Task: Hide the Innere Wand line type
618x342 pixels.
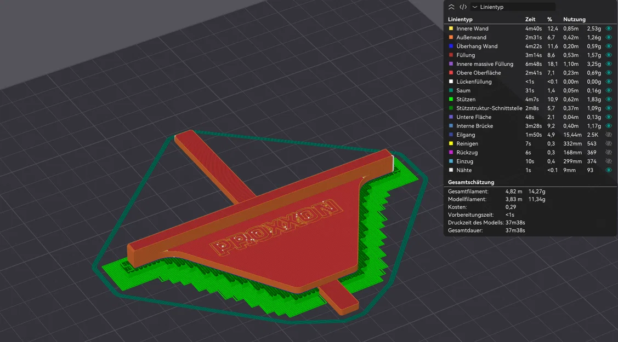Action: (609, 28)
